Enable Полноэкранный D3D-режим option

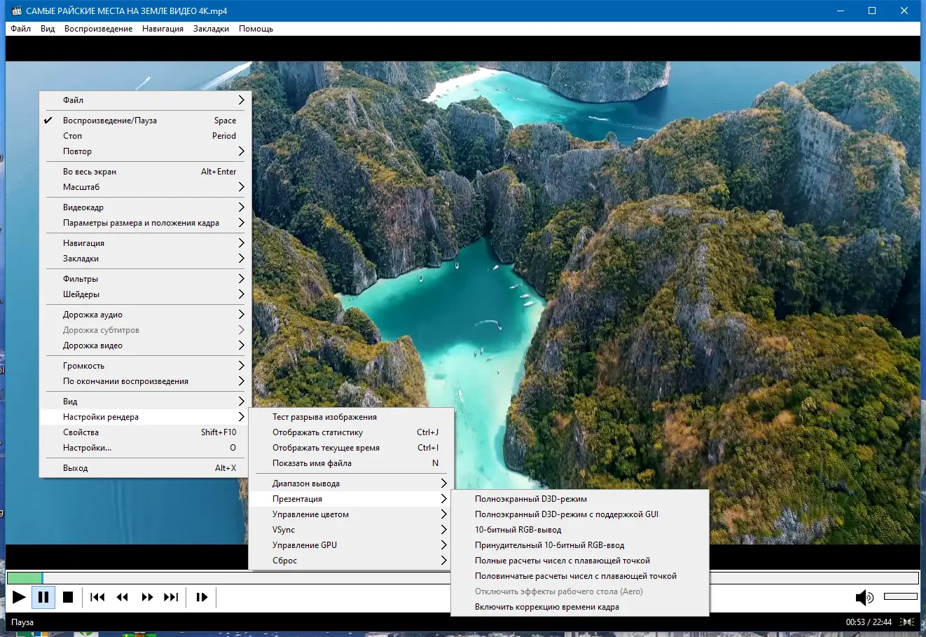[530, 499]
